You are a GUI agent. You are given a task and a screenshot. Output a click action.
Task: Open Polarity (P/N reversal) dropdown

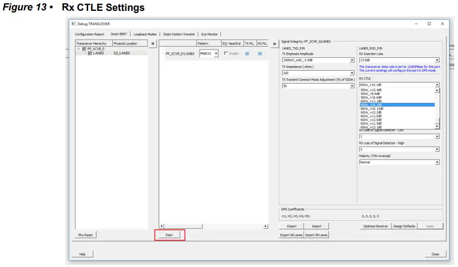coord(437,162)
